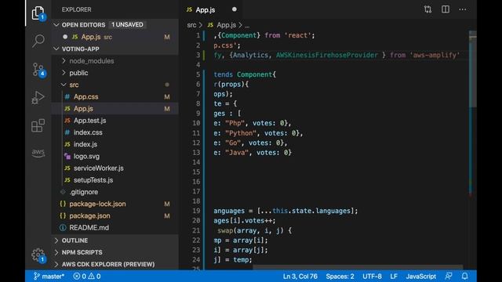Click the "1 UNSAVED" badge

127,24
